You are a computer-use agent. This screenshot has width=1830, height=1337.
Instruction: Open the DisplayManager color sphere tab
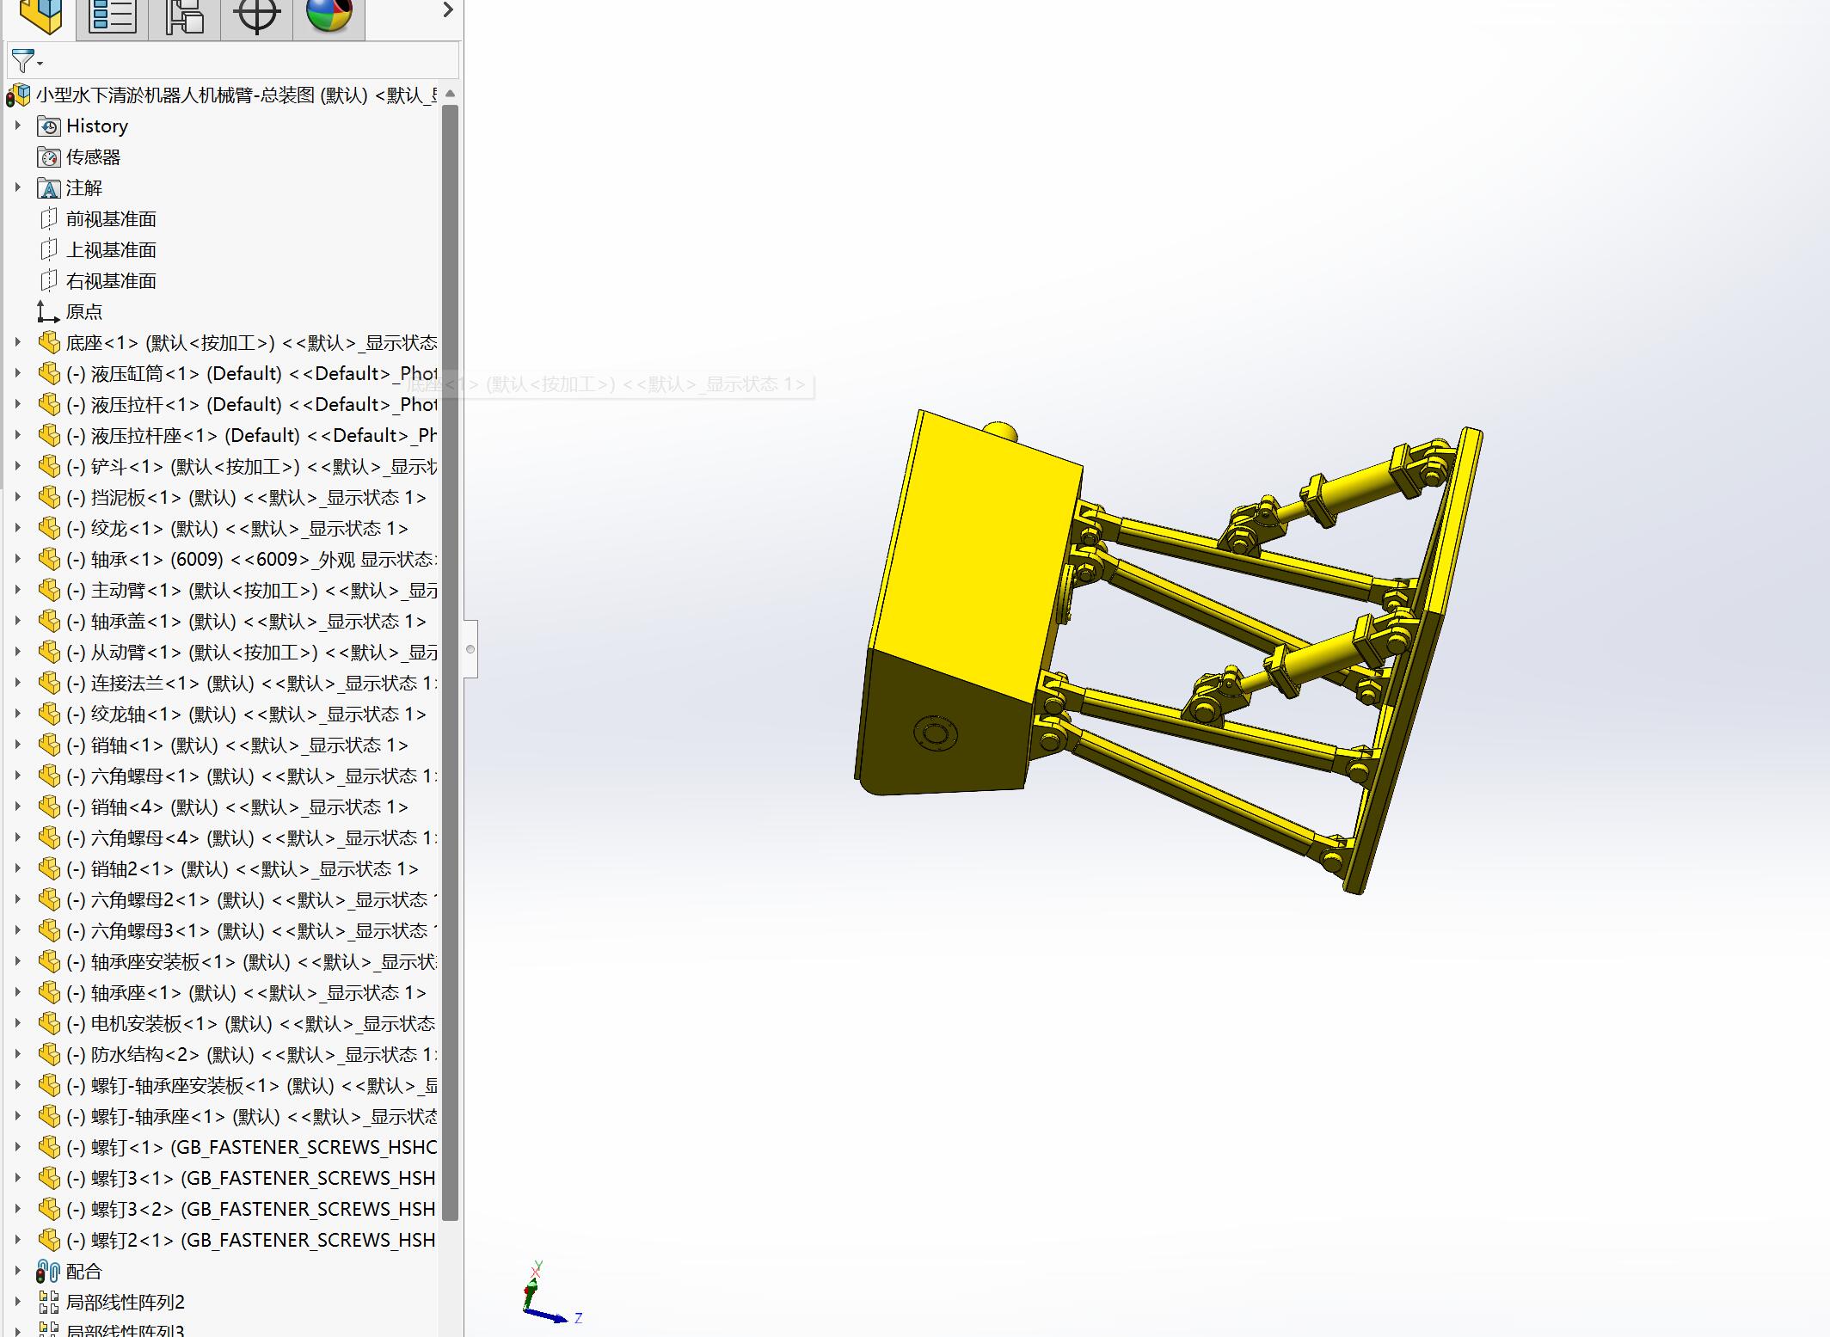click(329, 17)
